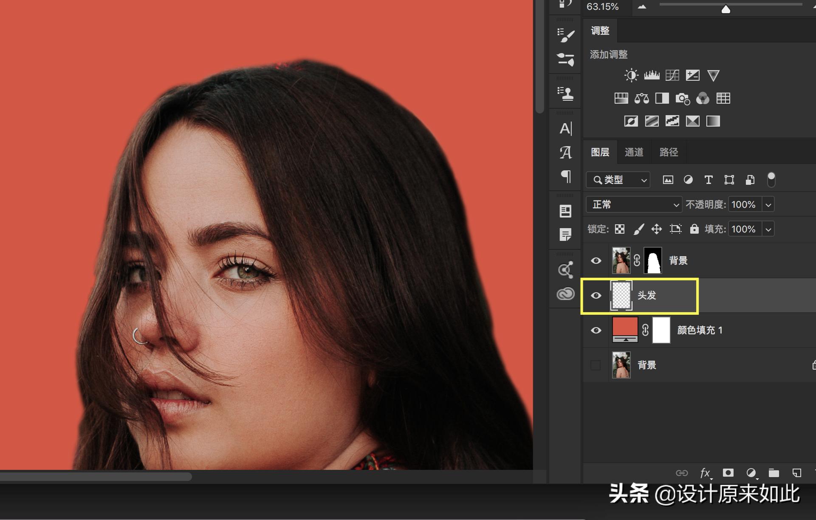Image resolution: width=816 pixels, height=520 pixels.
Task: Show the bottom 背景 layer
Action: (596, 365)
